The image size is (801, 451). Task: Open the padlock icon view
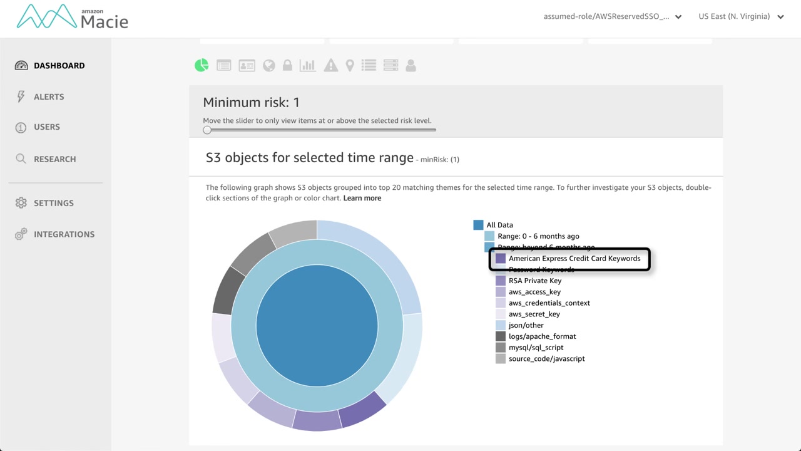coord(287,65)
